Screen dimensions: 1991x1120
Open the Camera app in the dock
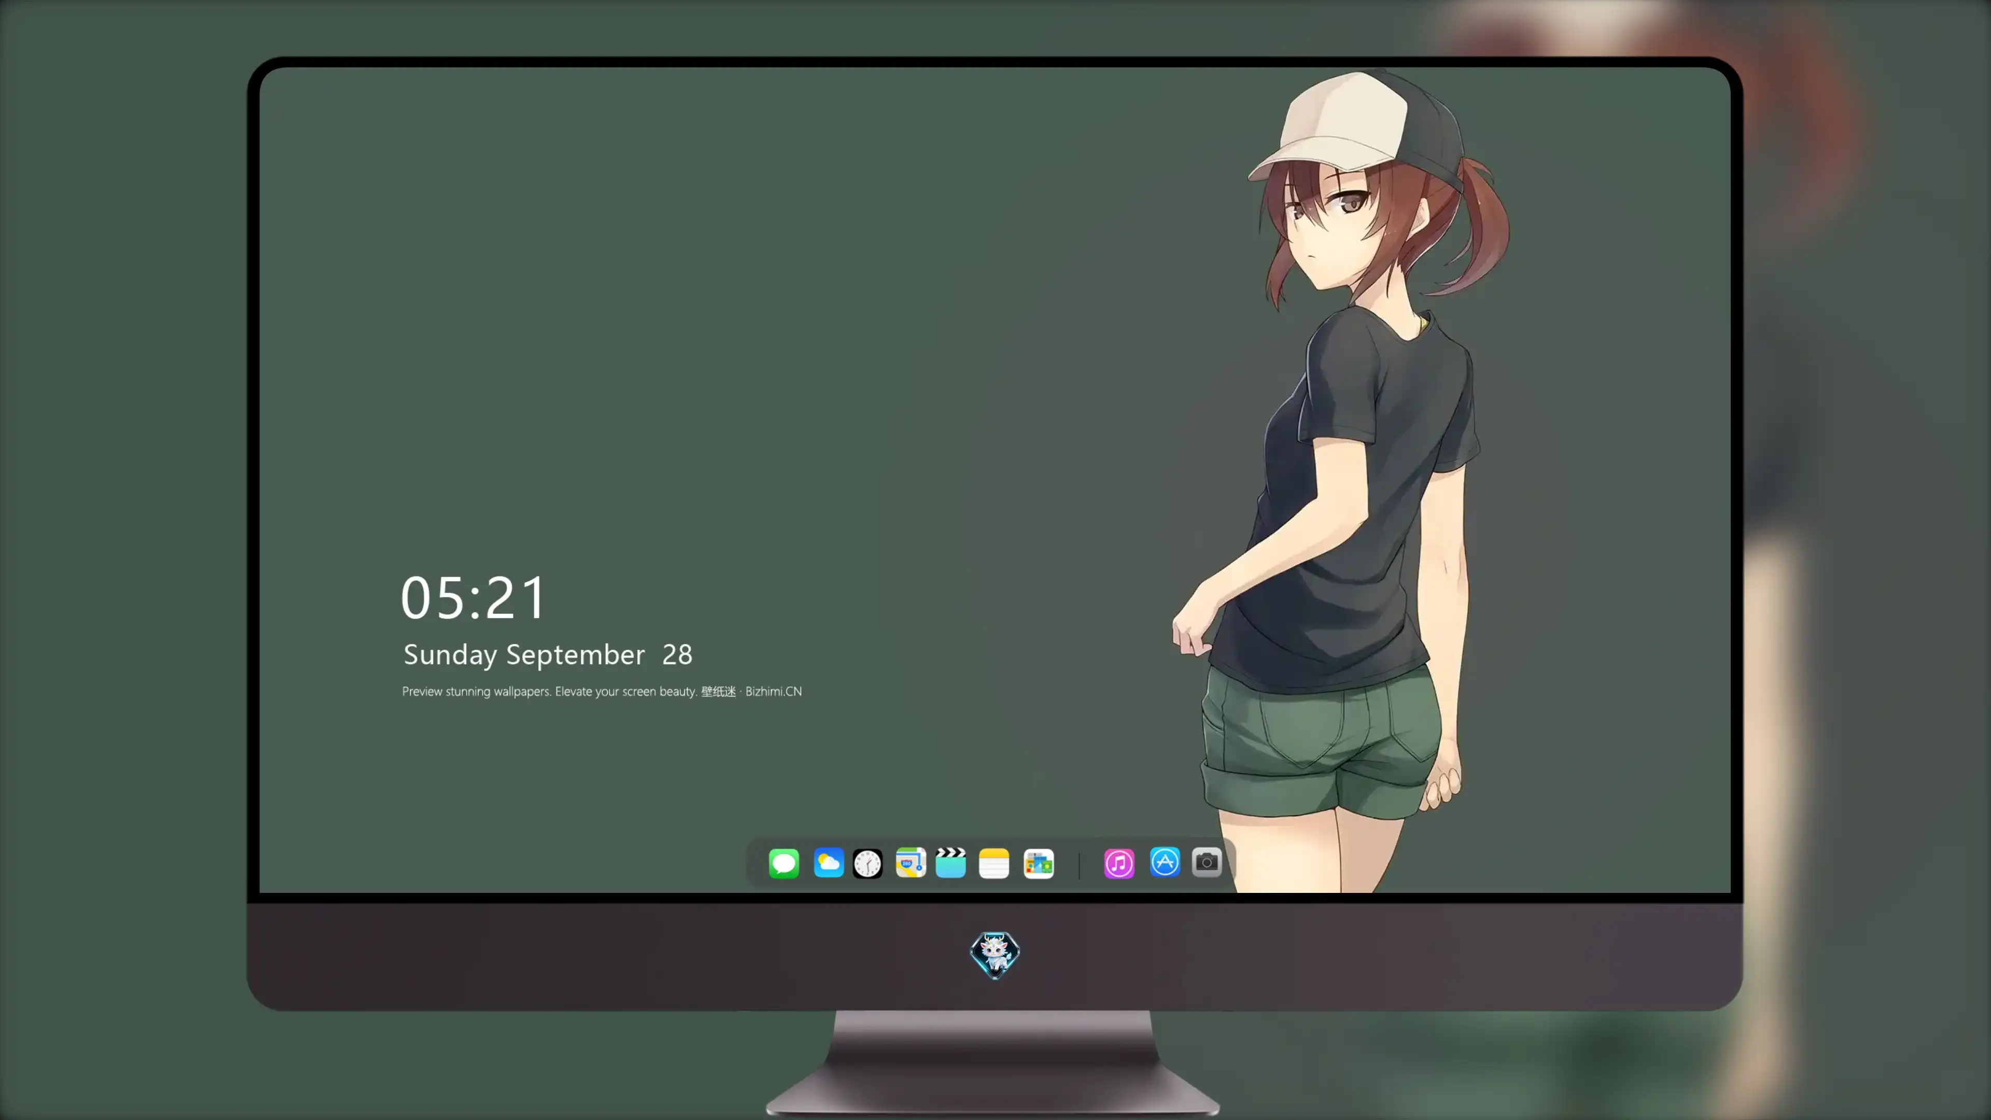pyautogui.click(x=1207, y=862)
